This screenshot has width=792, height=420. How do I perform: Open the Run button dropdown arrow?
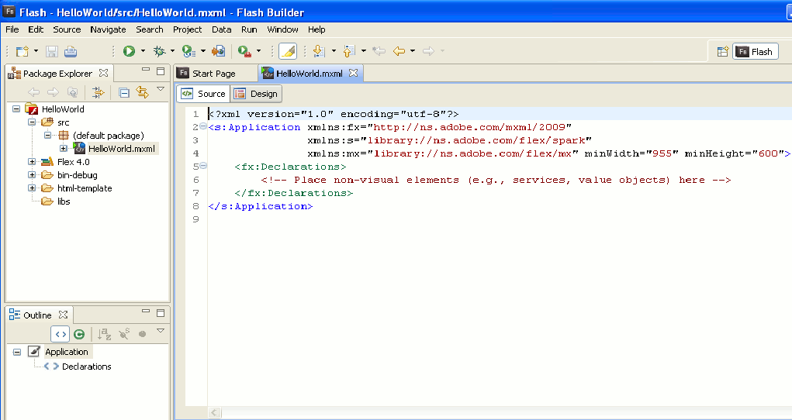coord(143,51)
